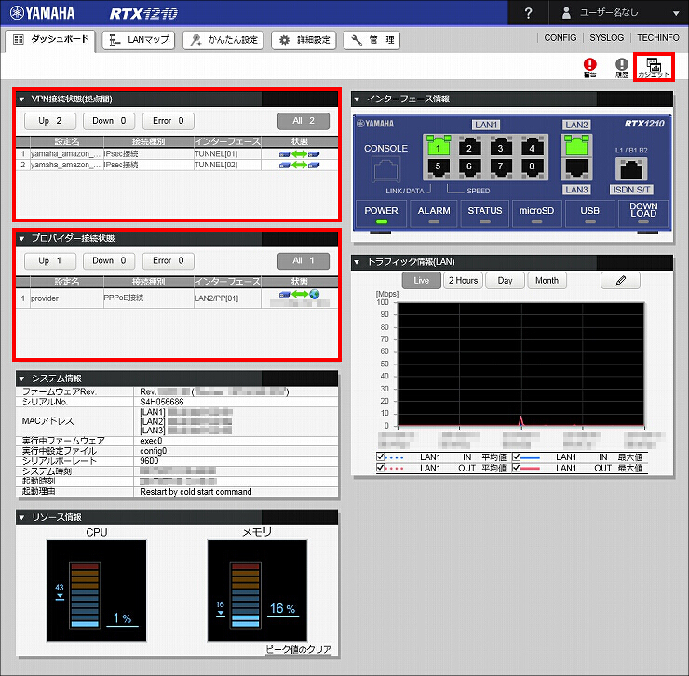Collapse the Interface information panel
This screenshot has width=689, height=676.
(357, 99)
